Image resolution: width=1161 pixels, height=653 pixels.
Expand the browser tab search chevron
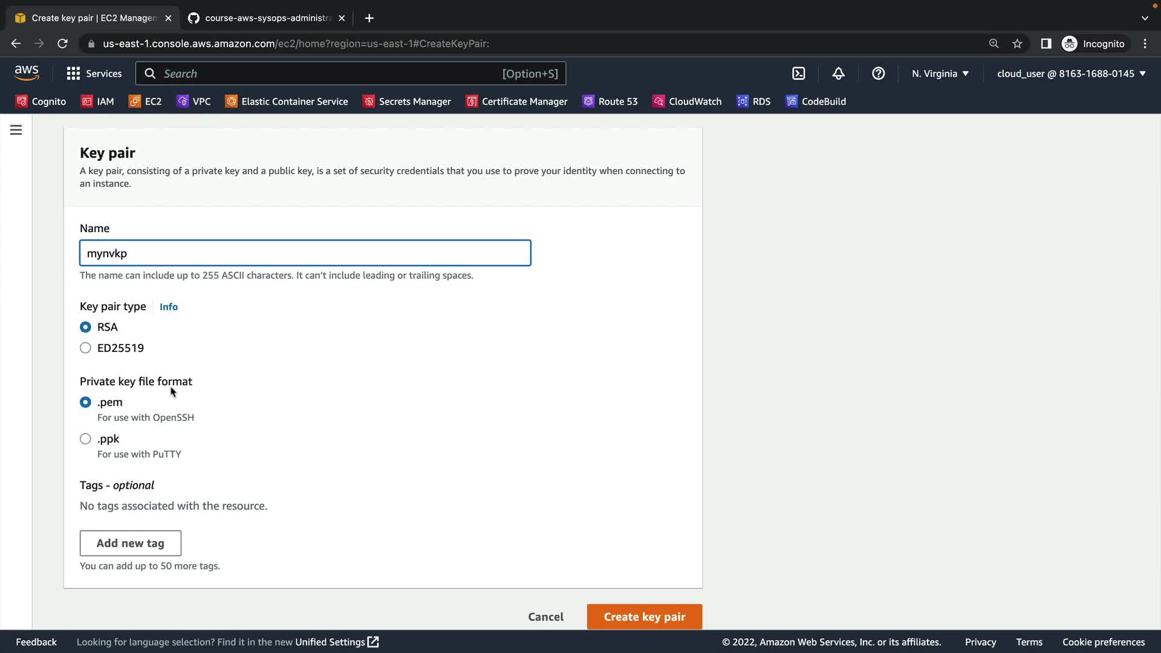tap(1144, 18)
